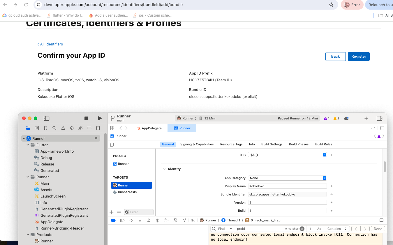
Task: Stop the running app with the Stop button
Action: coord(86,118)
